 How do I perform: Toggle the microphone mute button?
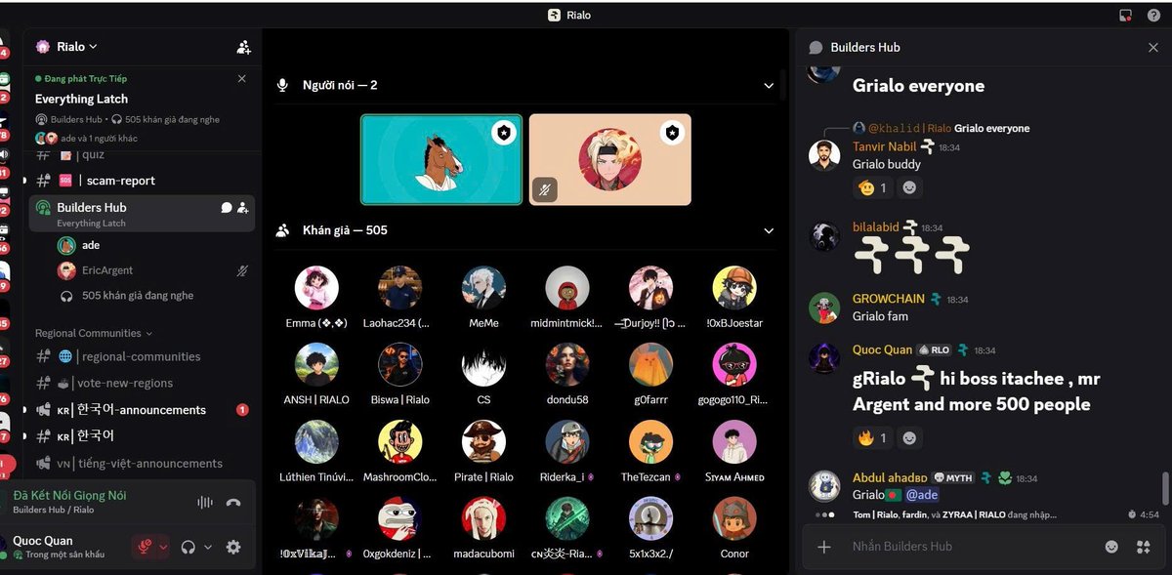(x=144, y=548)
